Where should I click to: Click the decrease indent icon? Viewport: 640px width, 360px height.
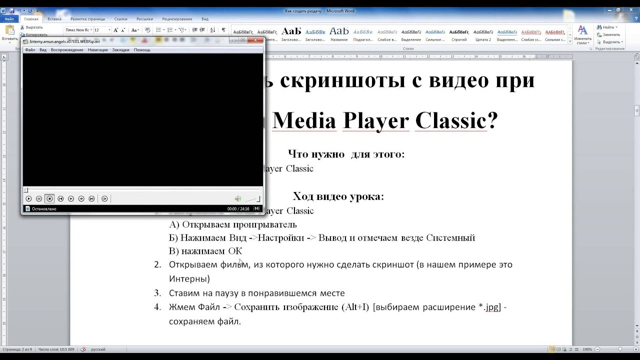click(x=194, y=30)
